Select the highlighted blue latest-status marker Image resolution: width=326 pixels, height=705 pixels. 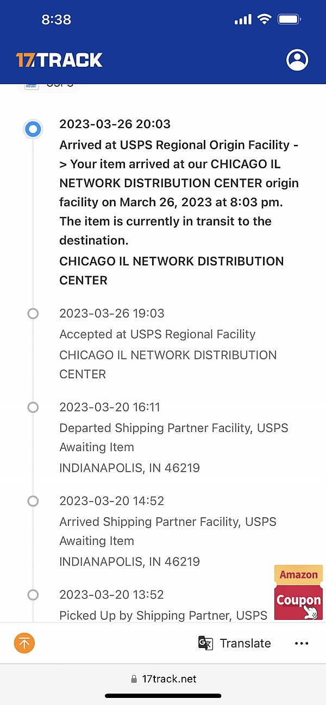(33, 129)
